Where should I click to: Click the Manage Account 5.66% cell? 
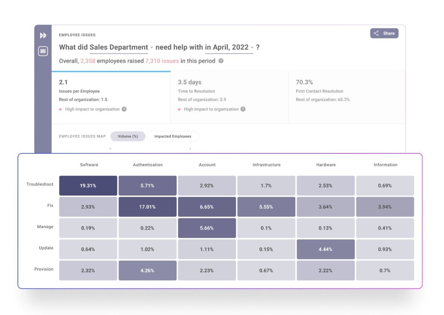[207, 228]
